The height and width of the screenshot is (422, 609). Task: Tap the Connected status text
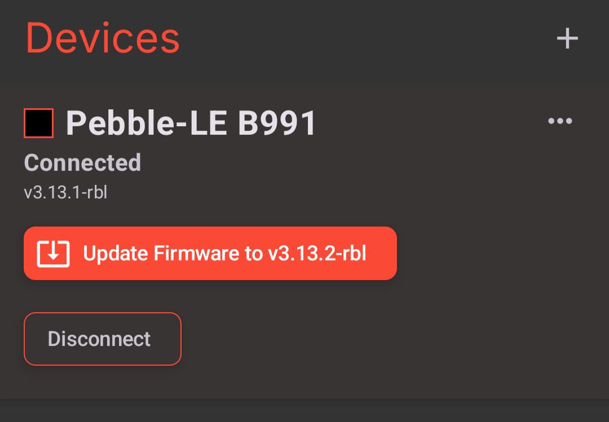pyautogui.click(x=82, y=163)
